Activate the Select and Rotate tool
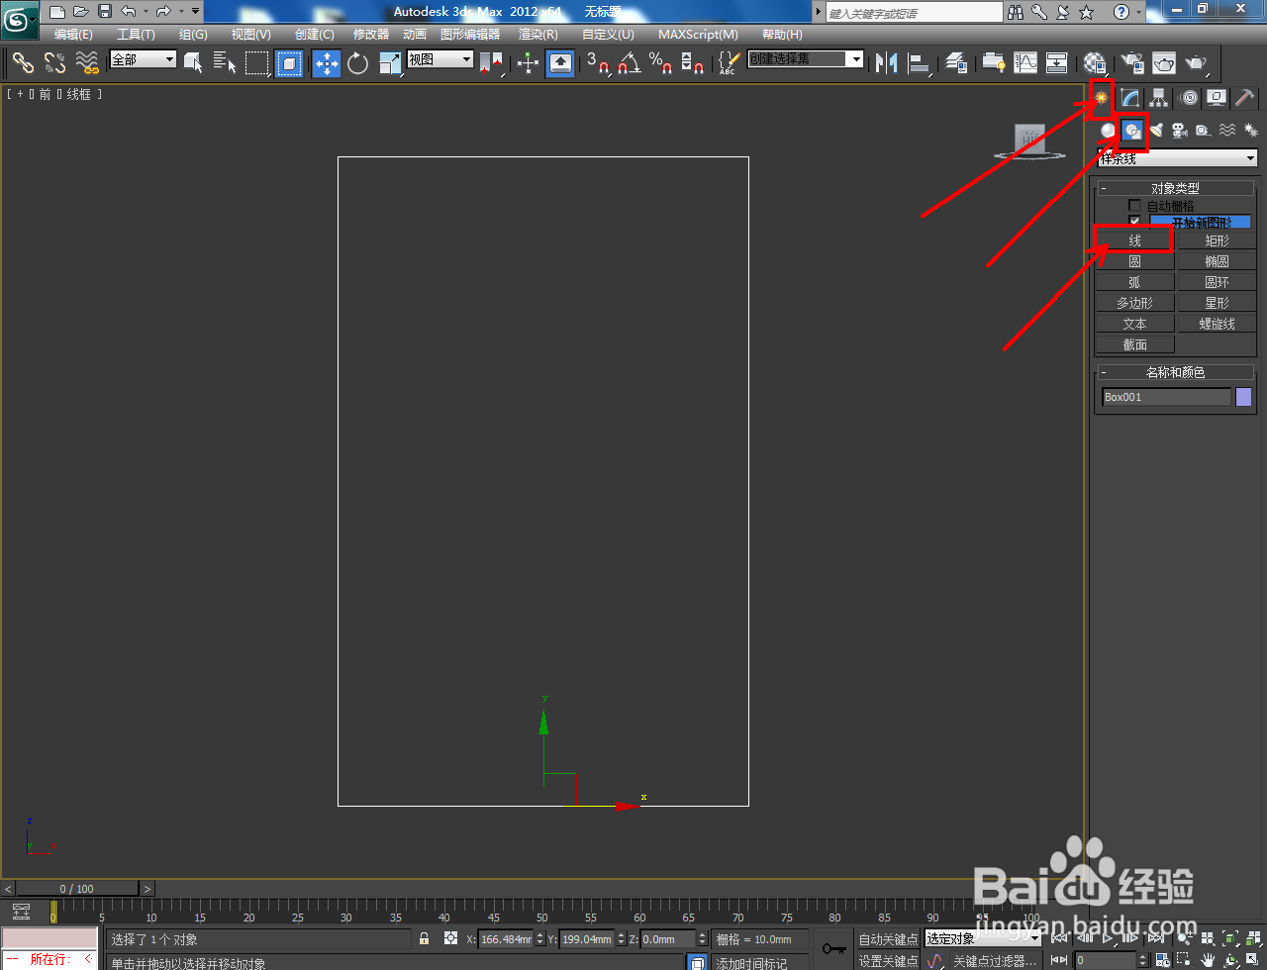 tap(358, 63)
